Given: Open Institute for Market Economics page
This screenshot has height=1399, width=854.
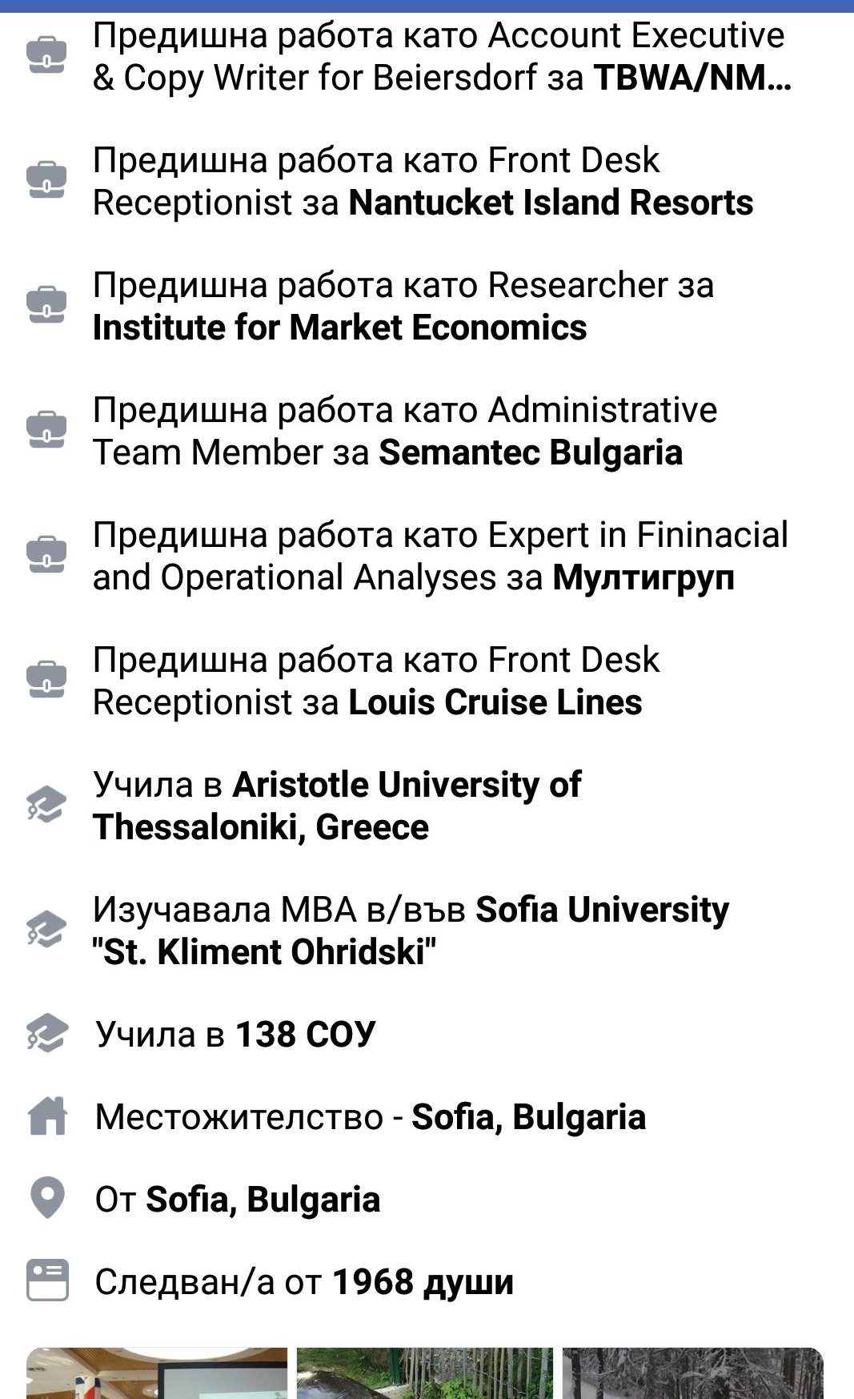Looking at the screenshot, I should (x=339, y=328).
